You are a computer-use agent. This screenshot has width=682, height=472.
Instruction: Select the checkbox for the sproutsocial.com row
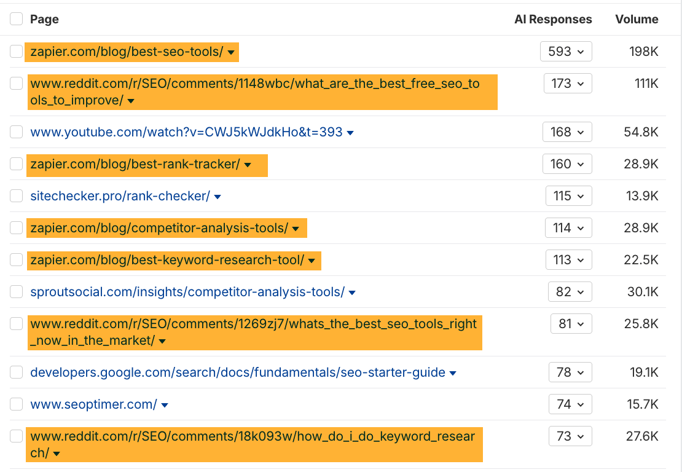coord(16,291)
